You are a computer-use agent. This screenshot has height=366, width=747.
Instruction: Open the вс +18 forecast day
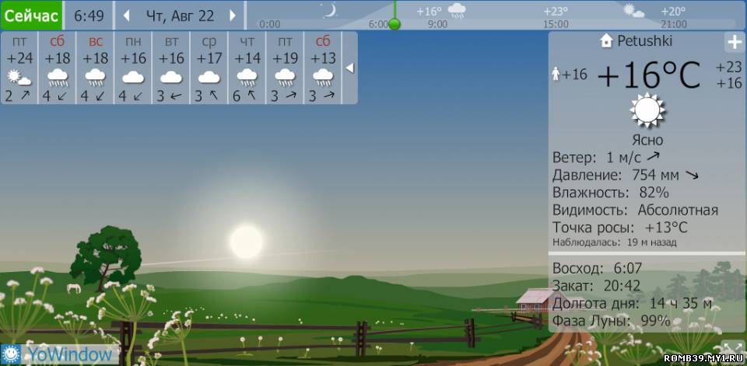(x=95, y=68)
